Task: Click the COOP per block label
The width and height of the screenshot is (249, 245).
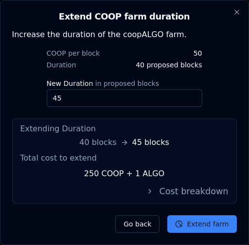Action: point(73,53)
